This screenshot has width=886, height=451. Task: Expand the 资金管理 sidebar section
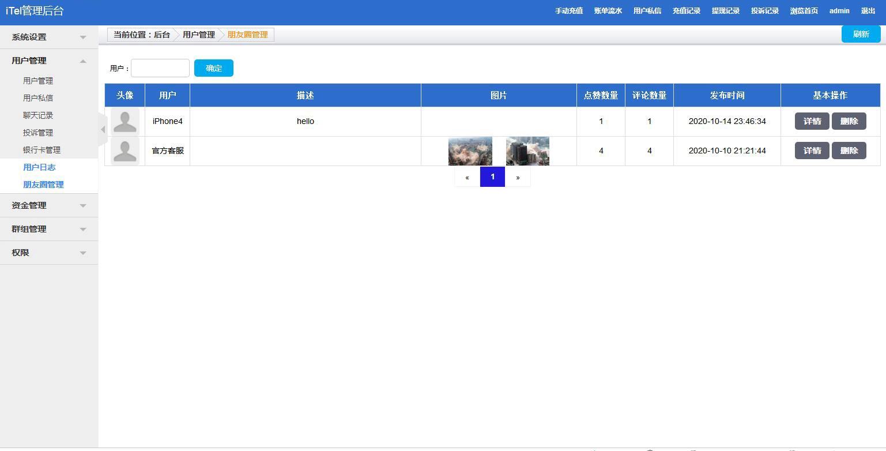pos(49,205)
